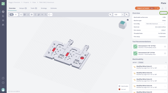
Task: Open the Cut config TRAK VMC2 dropdown
Action: pyautogui.click(x=155, y=24)
